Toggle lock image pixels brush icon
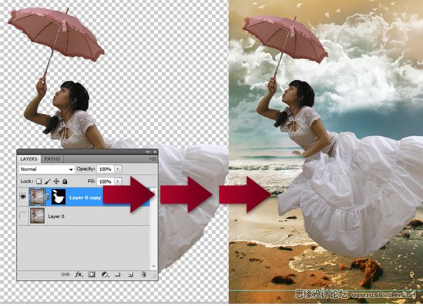This screenshot has height=306, width=423. pyautogui.click(x=48, y=182)
